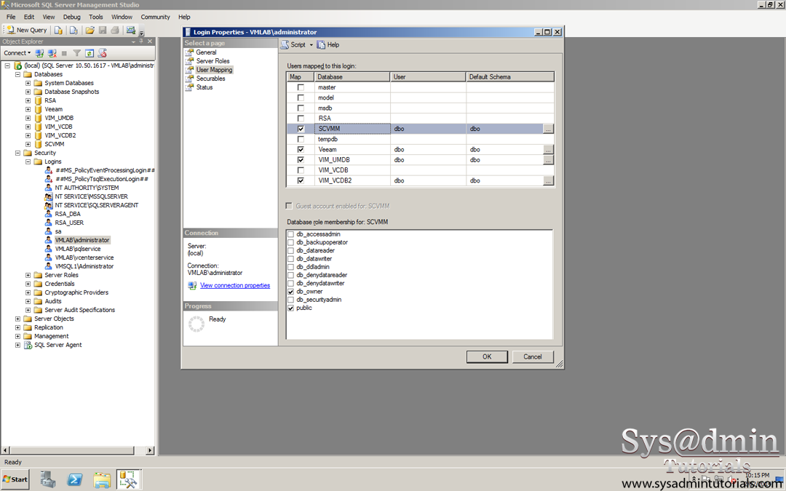Click ellipsis button in the VIM_UMDB row

click(549, 160)
